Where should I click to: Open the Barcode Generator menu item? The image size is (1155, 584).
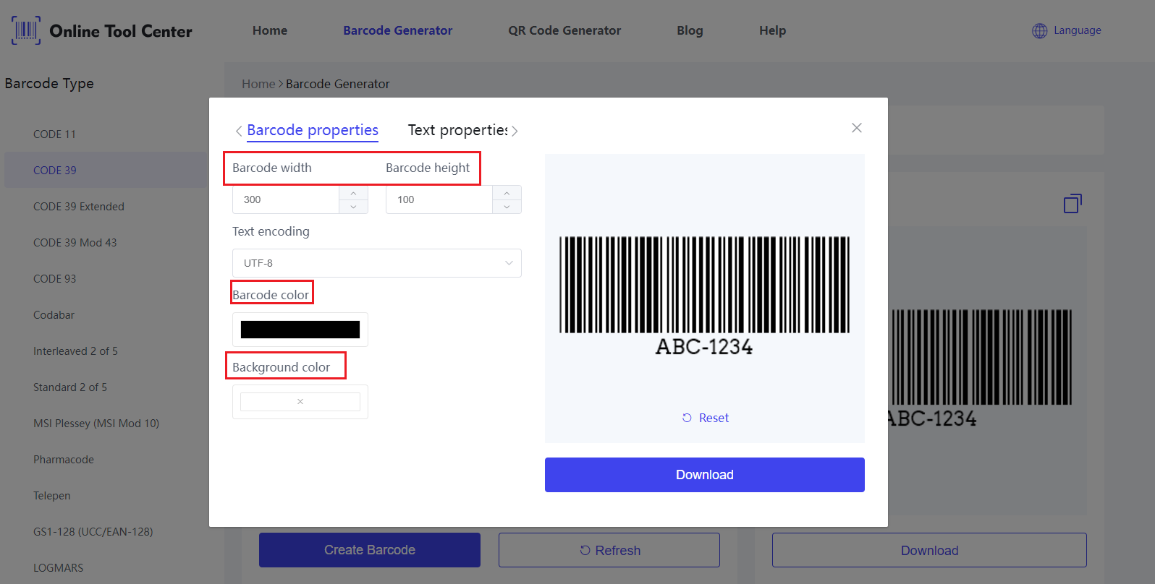[398, 30]
